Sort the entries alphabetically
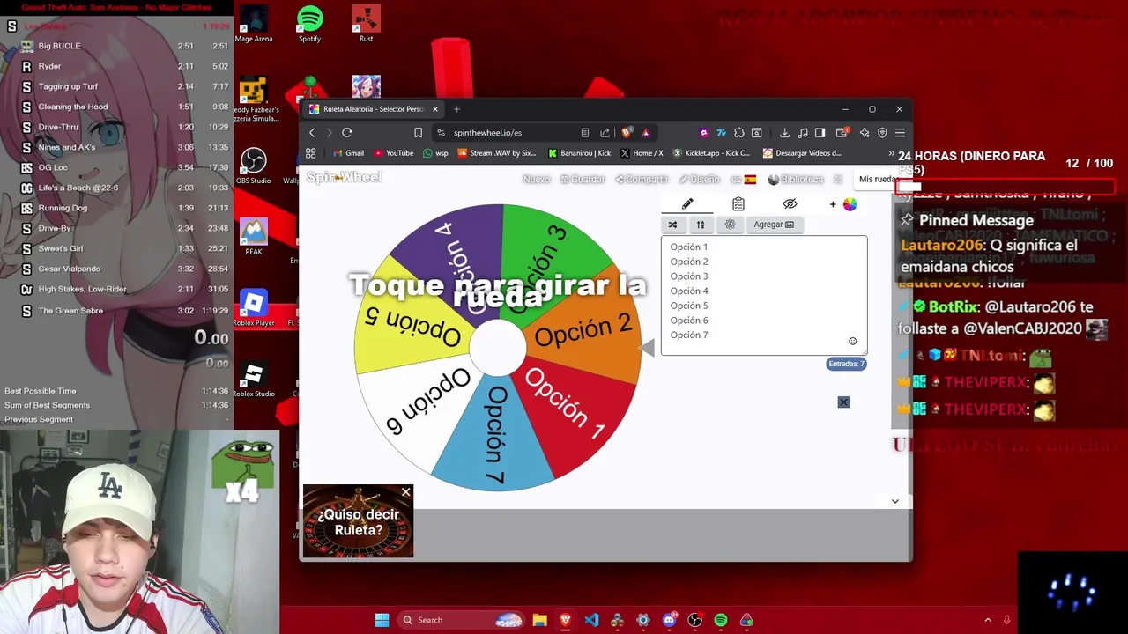The width and height of the screenshot is (1128, 634). (701, 225)
